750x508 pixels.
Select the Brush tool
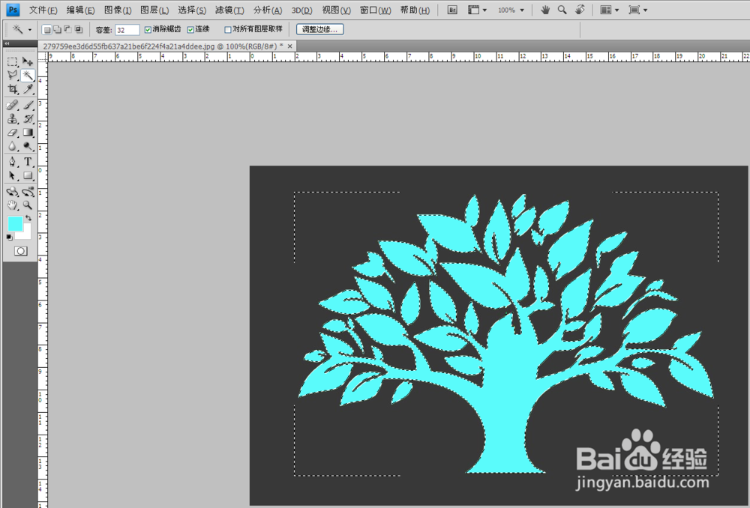[x=28, y=105]
